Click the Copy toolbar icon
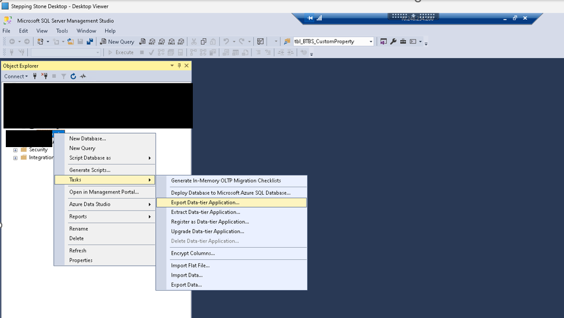This screenshot has width=564, height=318. pyautogui.click(x=203, y=41)
